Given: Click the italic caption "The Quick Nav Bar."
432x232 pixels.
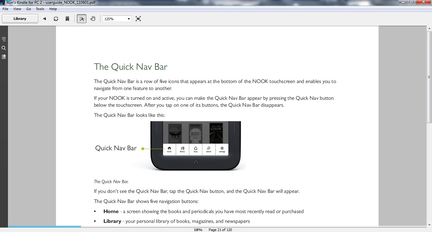Looking at the screenshot, I should click(111, 181).
